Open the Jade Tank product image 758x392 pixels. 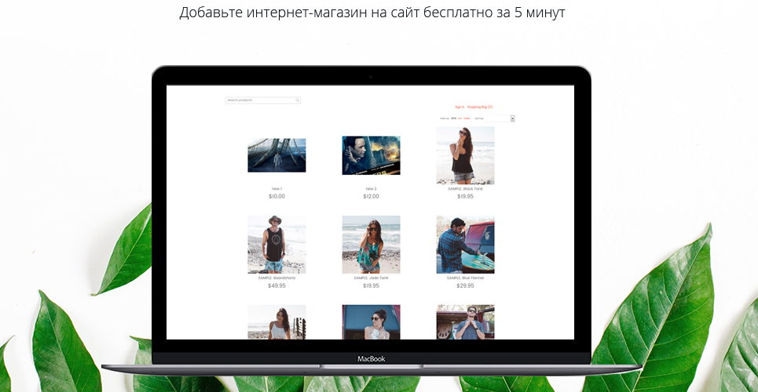click(371, 245)
